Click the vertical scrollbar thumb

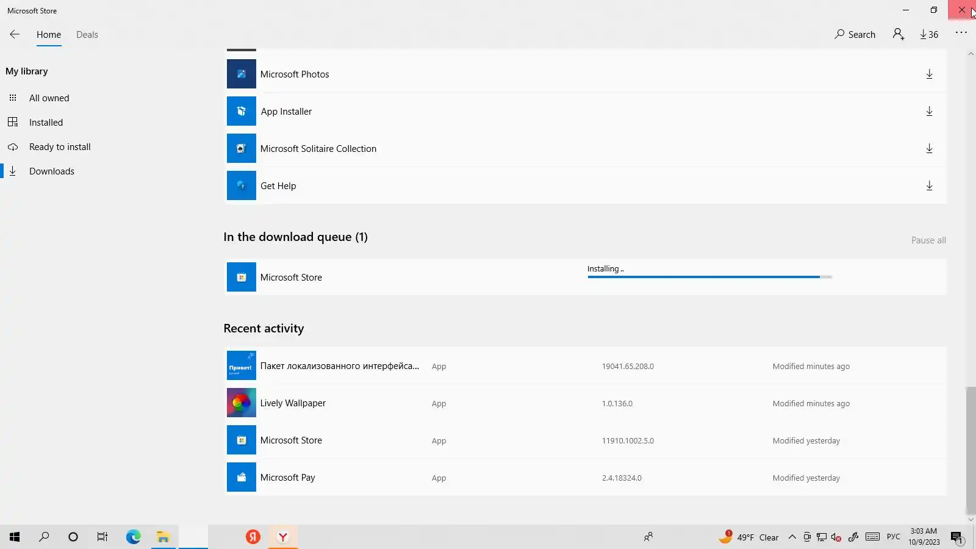(x=971, y=451)
